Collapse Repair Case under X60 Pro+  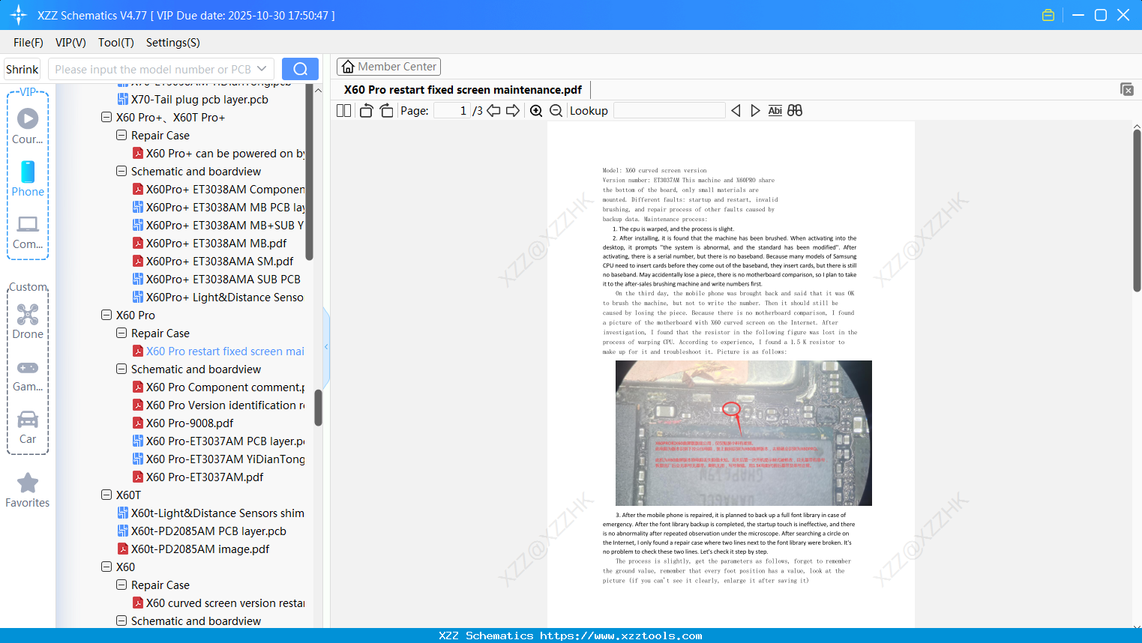pos(121,136)
